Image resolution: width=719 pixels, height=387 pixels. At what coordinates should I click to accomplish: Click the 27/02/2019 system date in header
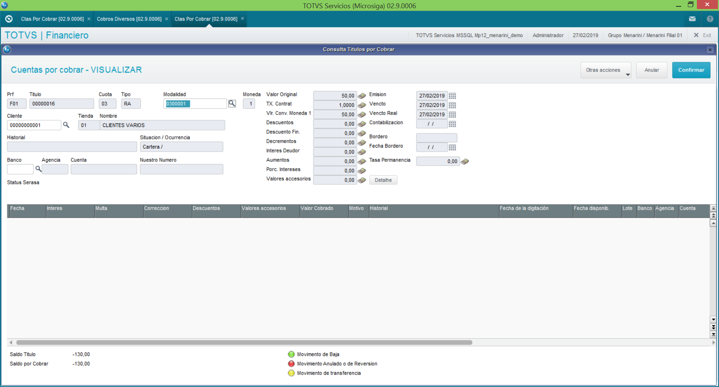pyautogui.click(x=585, y=35)
